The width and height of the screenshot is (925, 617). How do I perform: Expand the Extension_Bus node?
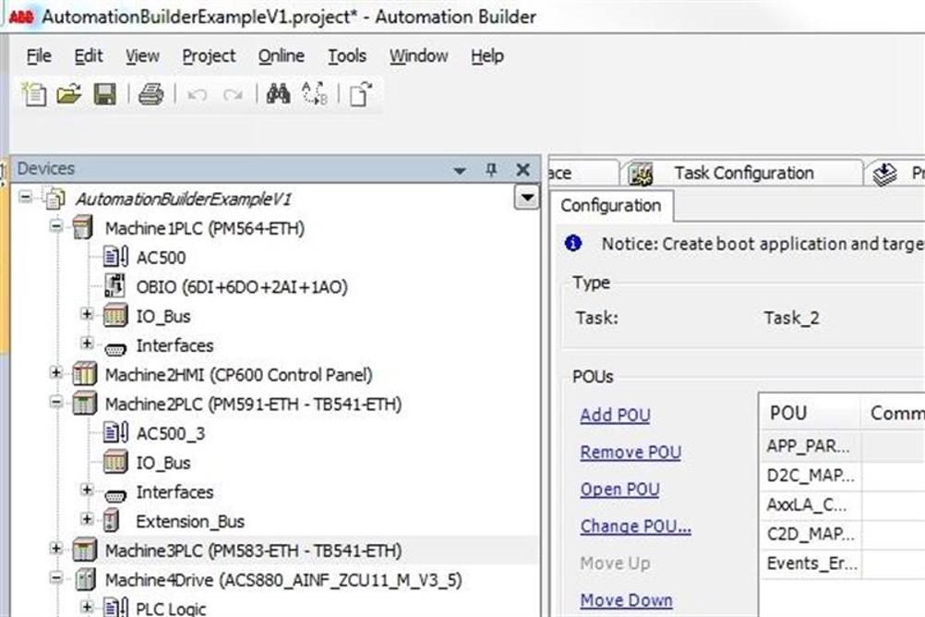87,519
